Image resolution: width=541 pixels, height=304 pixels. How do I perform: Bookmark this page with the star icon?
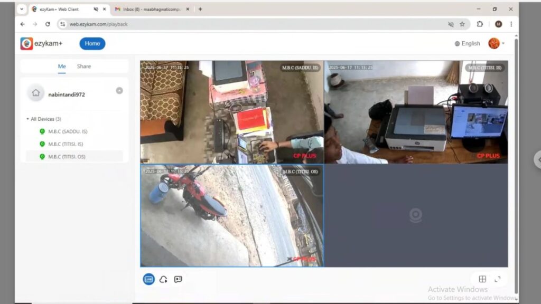point(462,24)
